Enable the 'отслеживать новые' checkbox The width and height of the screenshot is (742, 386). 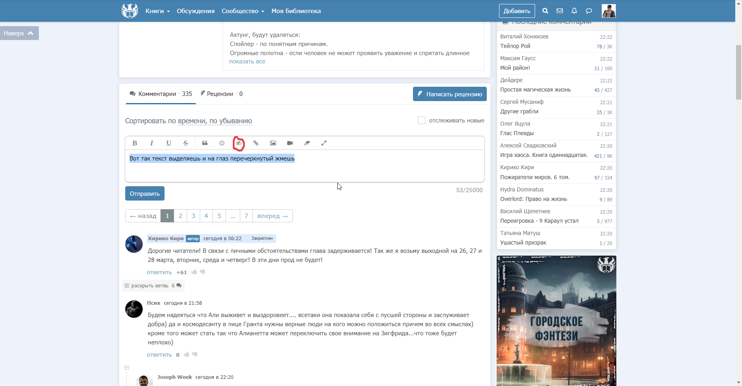(x=421, y=120)
